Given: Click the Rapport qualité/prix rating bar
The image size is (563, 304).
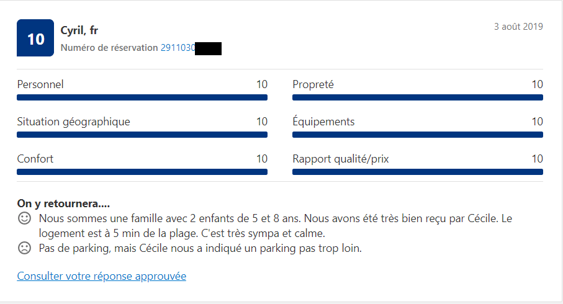Looking at the screenshot, I should 417,172.
